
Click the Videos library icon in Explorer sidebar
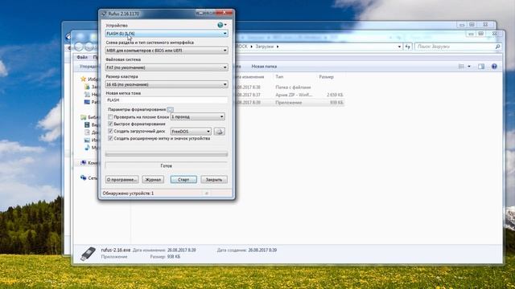click(x=87, y=125)
